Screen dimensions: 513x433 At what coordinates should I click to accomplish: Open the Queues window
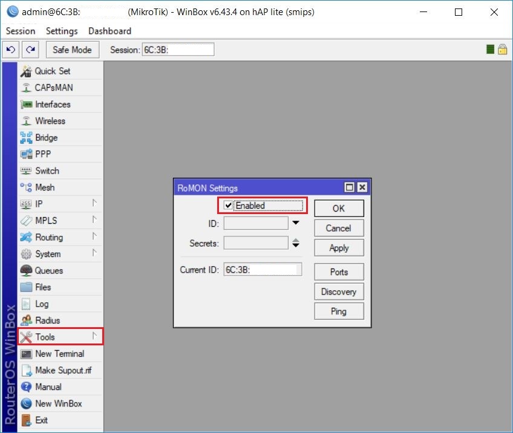click(60, 270)
